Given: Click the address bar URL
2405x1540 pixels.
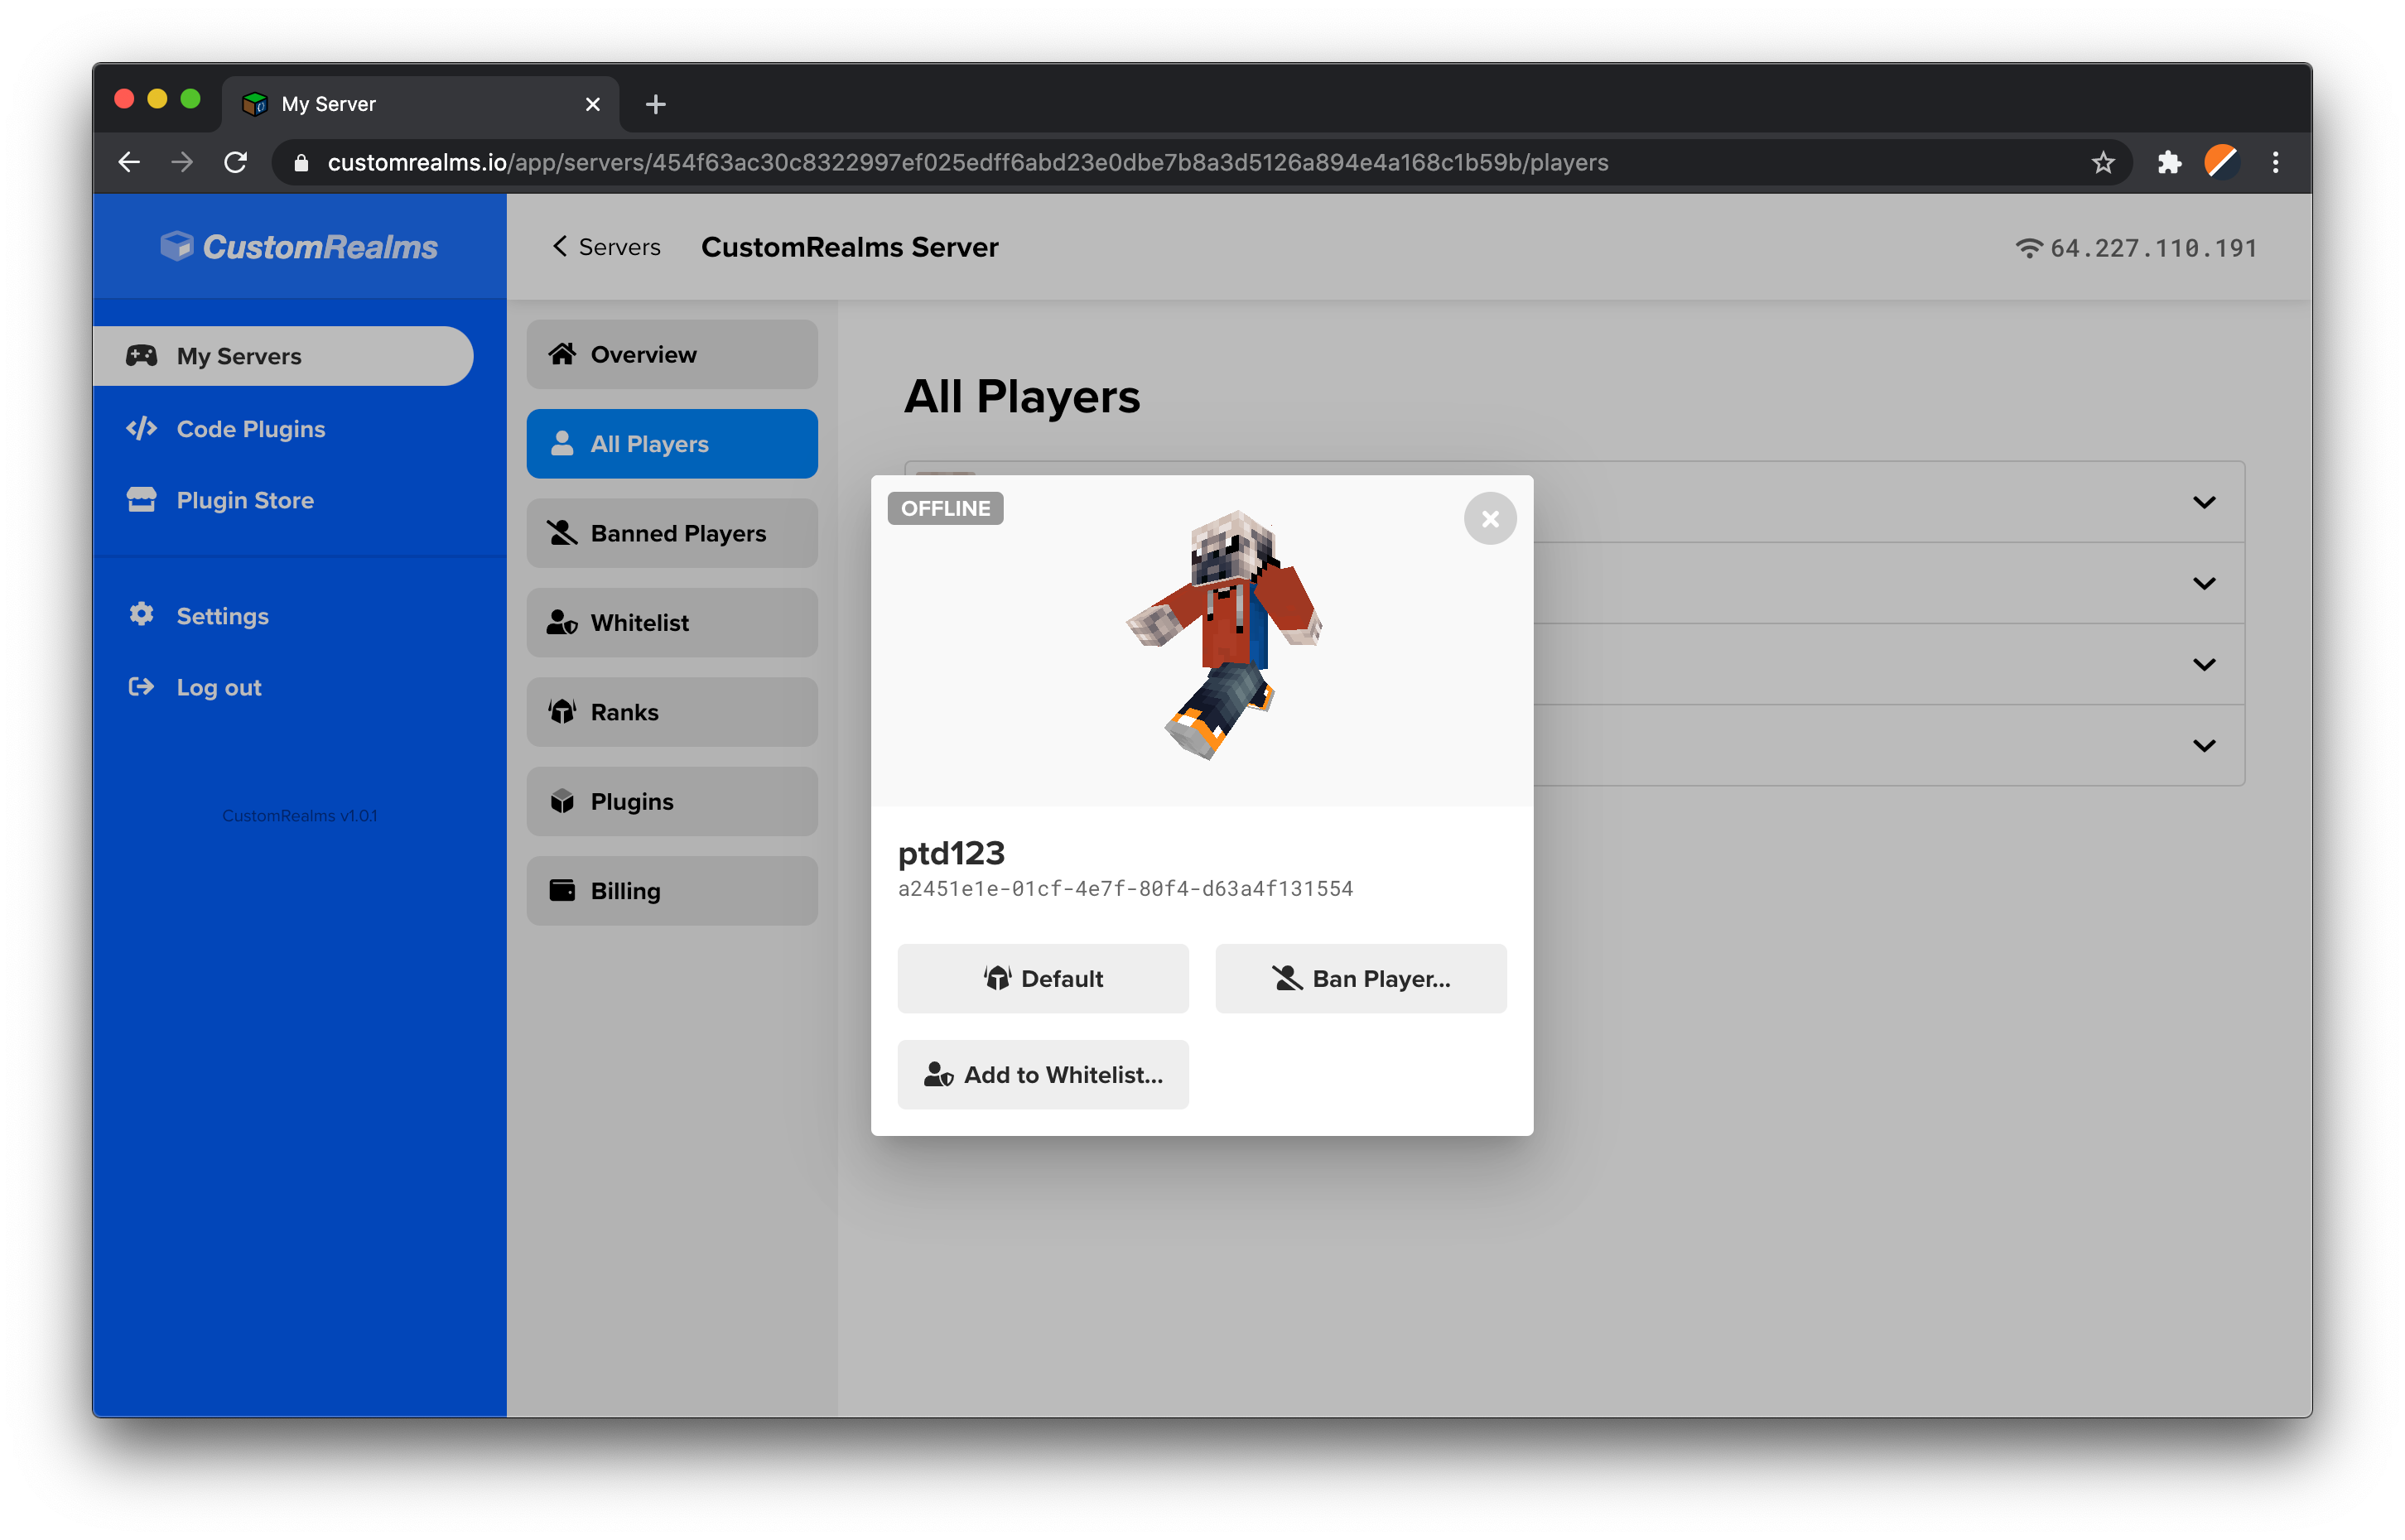Looking at the screenshot, I should (x=967, y=162).
